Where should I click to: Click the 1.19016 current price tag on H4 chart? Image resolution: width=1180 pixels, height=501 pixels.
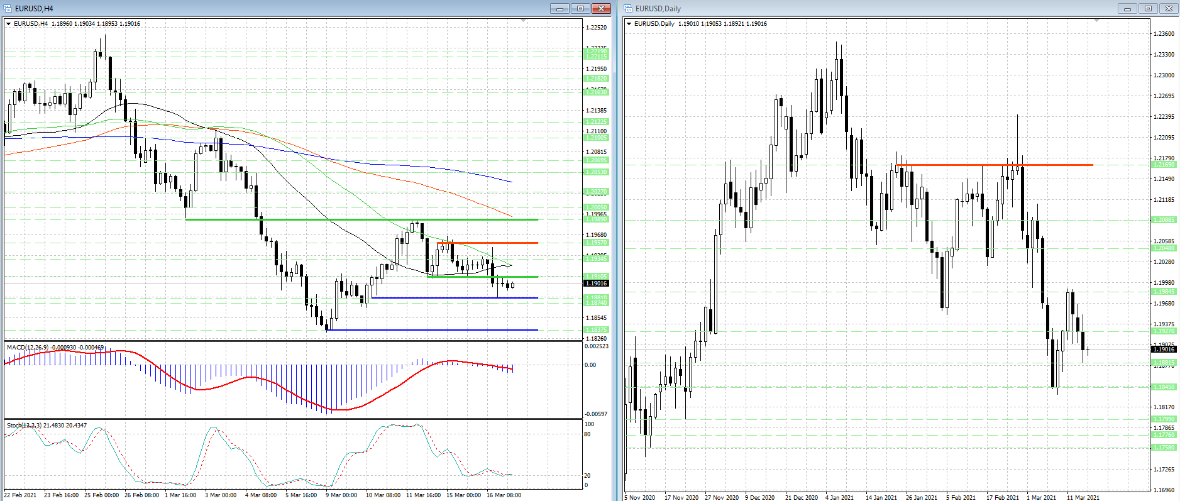click(x=596, y=284)
